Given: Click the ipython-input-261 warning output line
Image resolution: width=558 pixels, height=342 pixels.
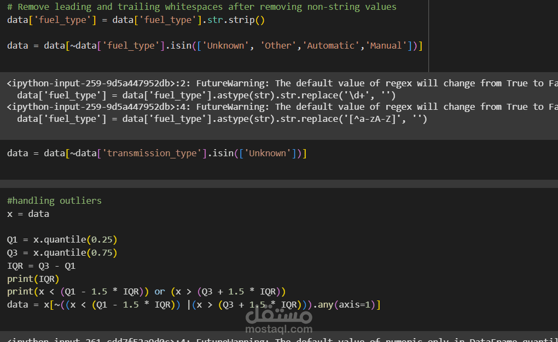Looking at the screenshot, I should 282,339.
